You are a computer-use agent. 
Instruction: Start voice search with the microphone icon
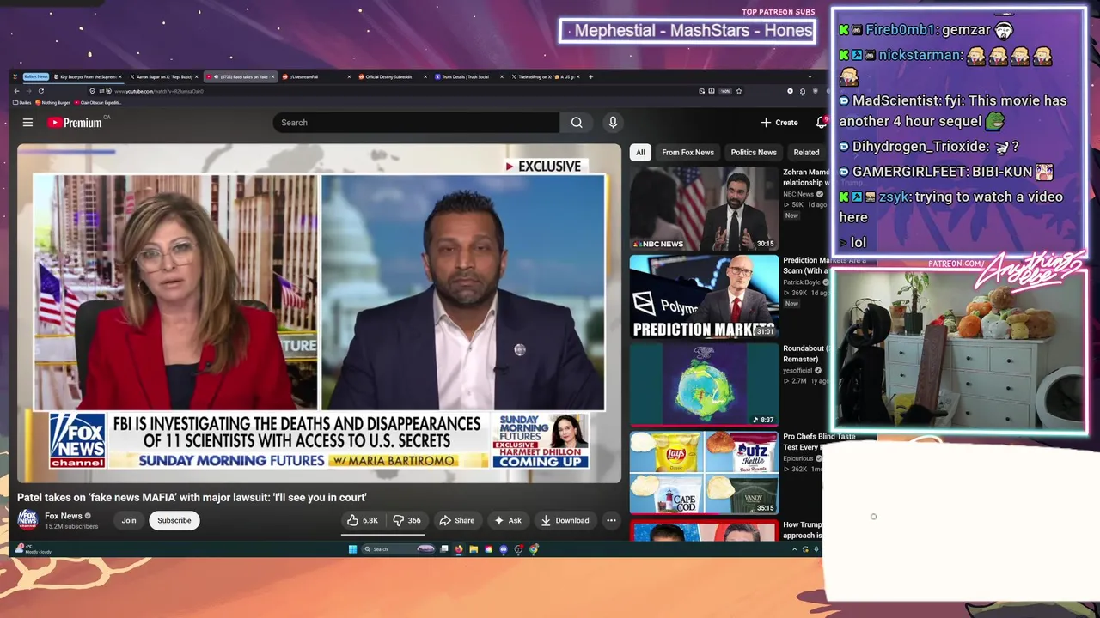point(613,123)
